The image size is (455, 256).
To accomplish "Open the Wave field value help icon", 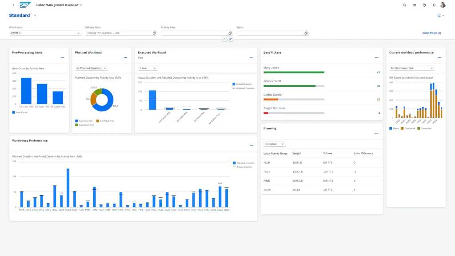I will pos(306,33).
